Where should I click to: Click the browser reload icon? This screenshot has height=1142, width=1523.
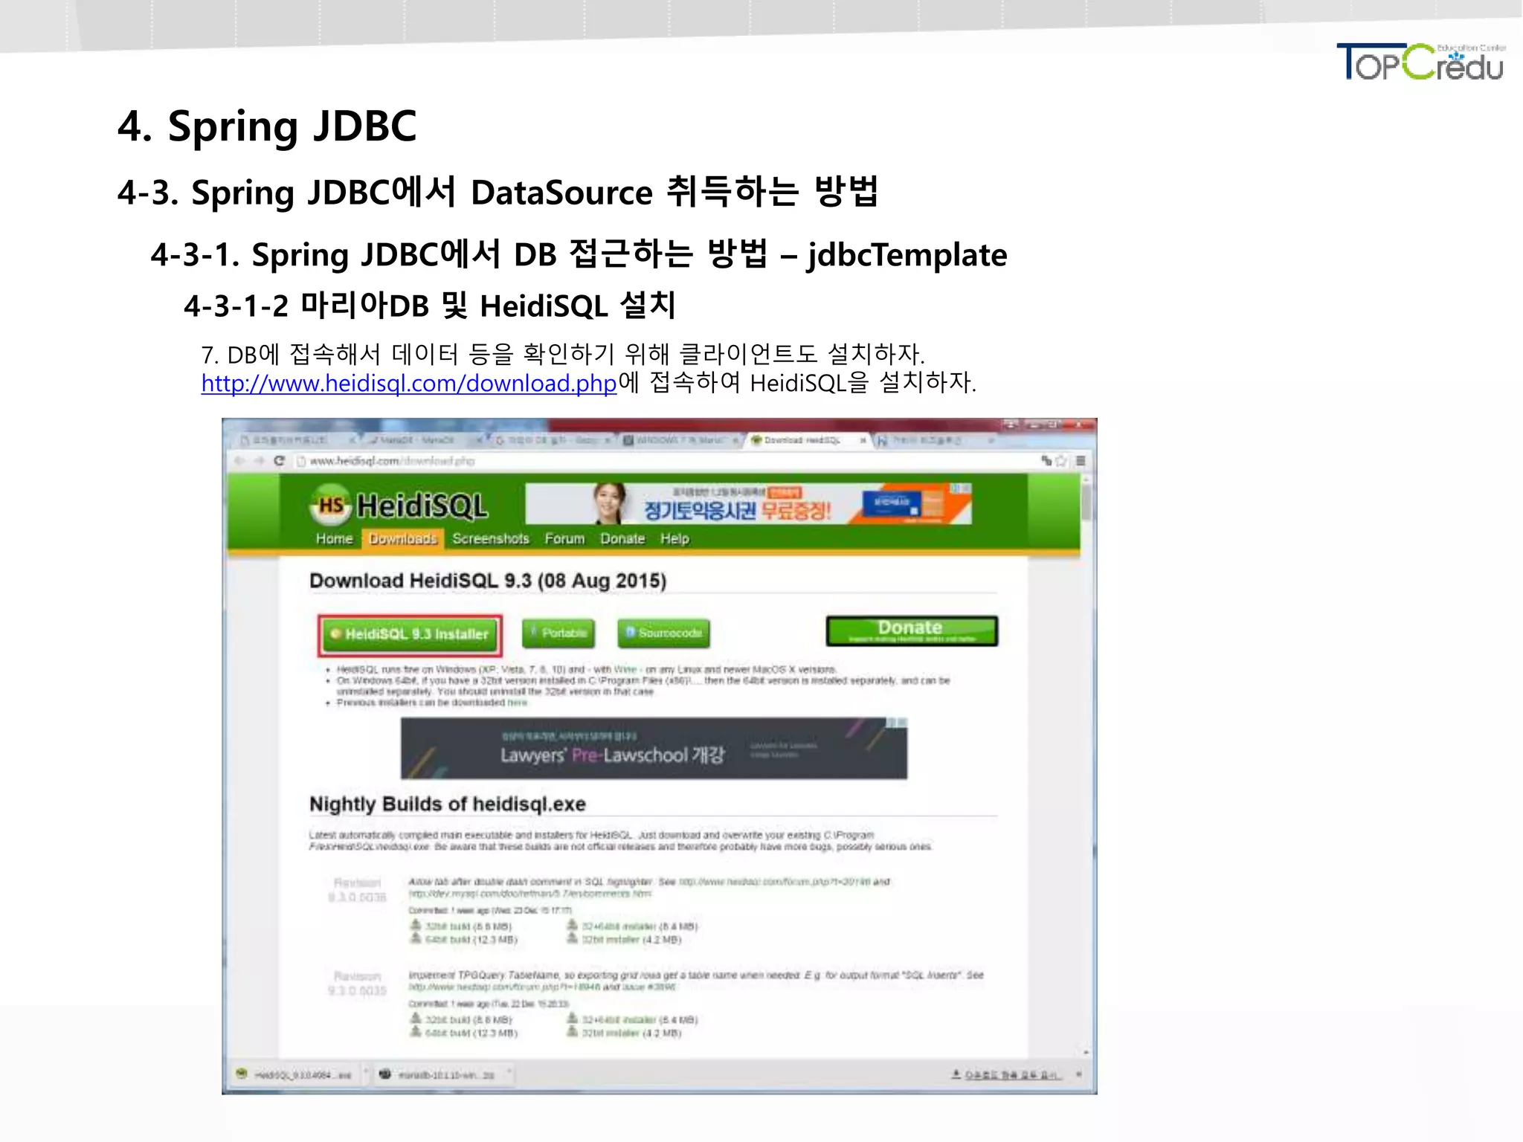pos(280,460)
